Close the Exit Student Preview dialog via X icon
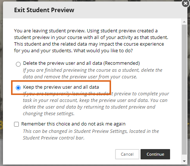This screenshot has height=166, width=190. pyautogui.click(x=186, y=3)
